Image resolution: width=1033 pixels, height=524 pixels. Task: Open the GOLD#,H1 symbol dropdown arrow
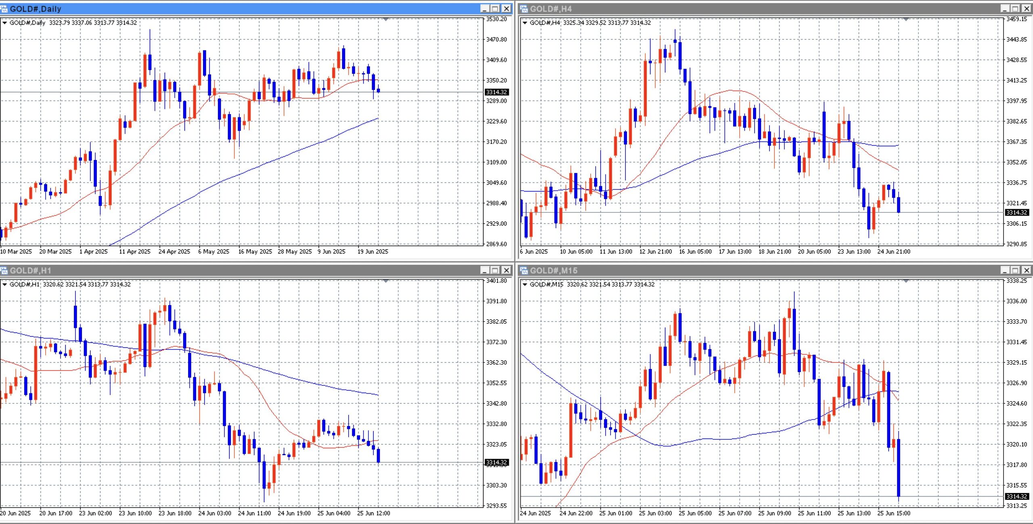[x=4, y=285]
